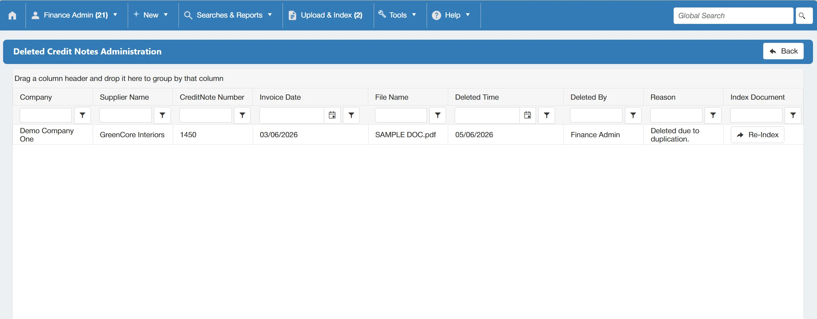Open Searches & Reports menu
Image resolution: width=817 pixels, height=319 pixels.
pos(228,15)
